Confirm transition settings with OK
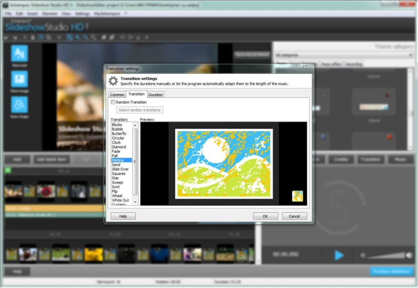The image size is (418, 288). (265, 216)
